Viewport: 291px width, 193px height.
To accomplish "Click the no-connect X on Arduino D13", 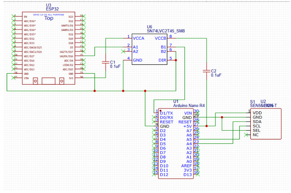I will [197, 174].
